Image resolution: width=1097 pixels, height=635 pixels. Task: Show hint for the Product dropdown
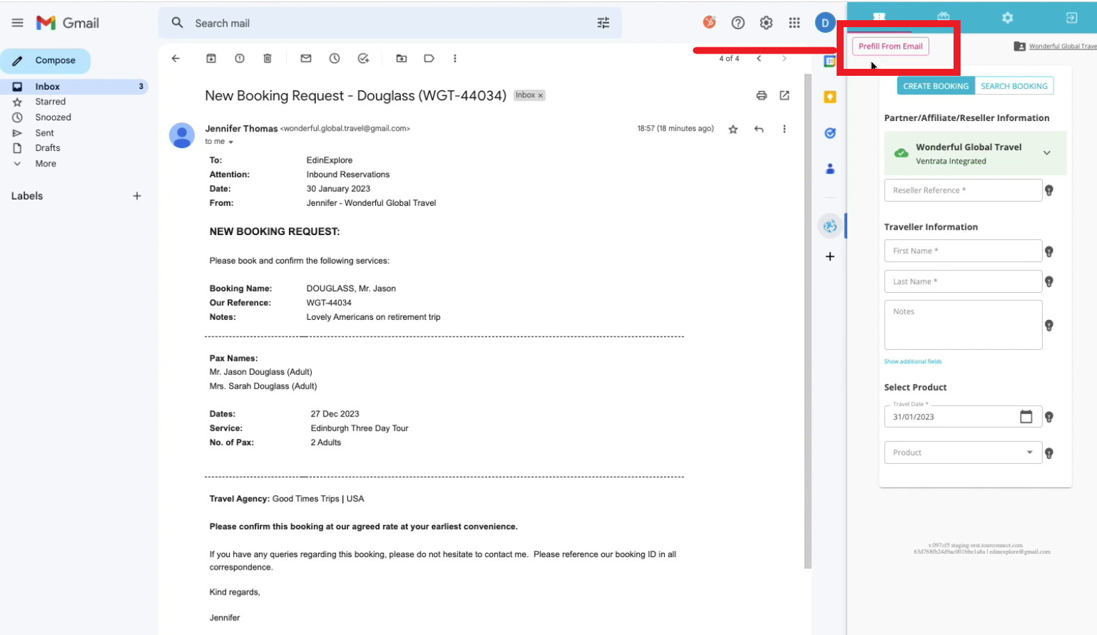pyautogui.click(x=1049, y=453)
